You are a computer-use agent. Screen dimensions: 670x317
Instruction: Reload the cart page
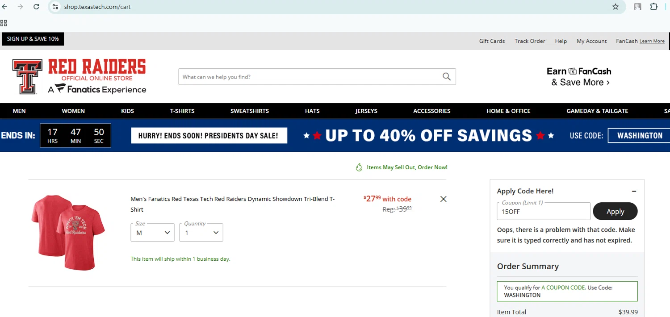click(x=36, y=7)
